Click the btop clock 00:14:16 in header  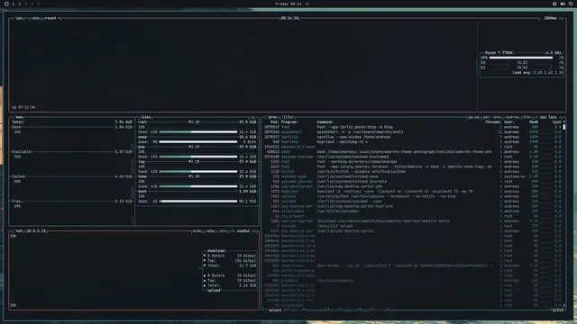pyautogui.click(x=289, y=18)
